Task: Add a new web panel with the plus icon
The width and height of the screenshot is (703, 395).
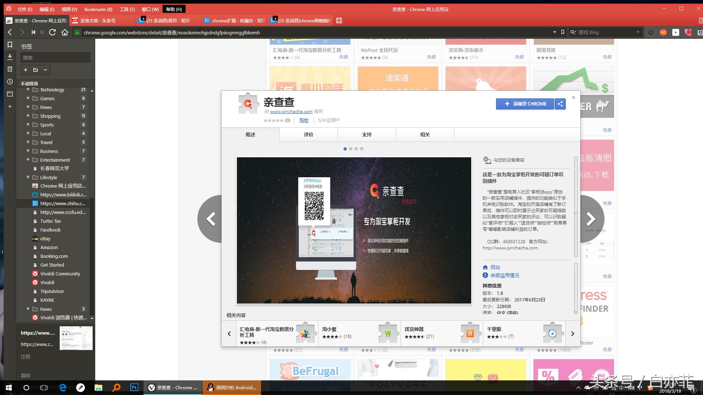Action: tap(10, 107)
